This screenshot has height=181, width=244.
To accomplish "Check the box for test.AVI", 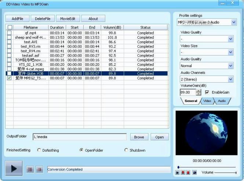I will tap(9, 42).
